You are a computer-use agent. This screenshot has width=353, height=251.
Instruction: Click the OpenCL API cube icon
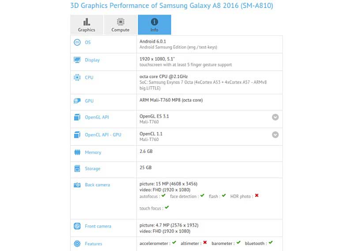77,135
